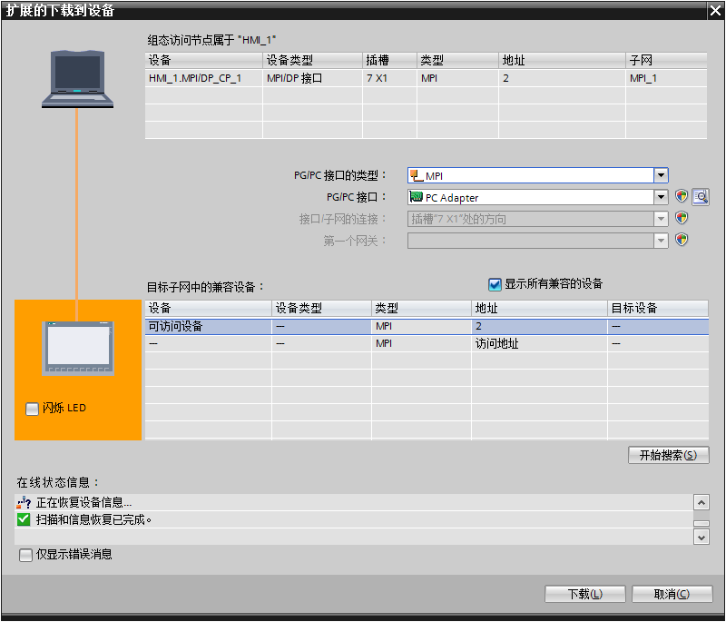
Task: Click the HMI_1.MPI/DP_CP_1 cell
Action: coord(203,78)
